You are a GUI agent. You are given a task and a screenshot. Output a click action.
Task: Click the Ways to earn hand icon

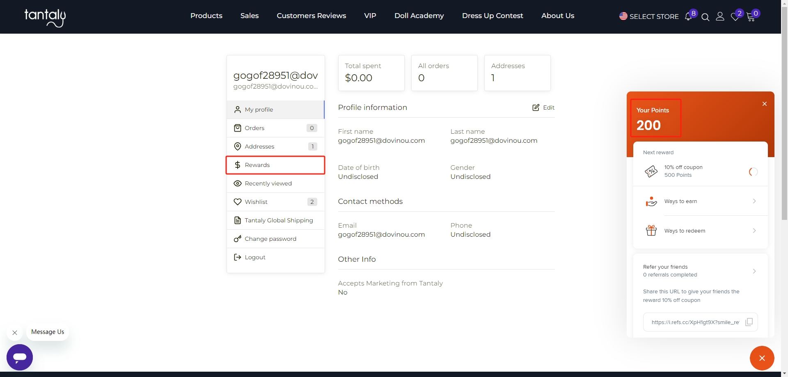pyautogui.click(x=651, y=201)
